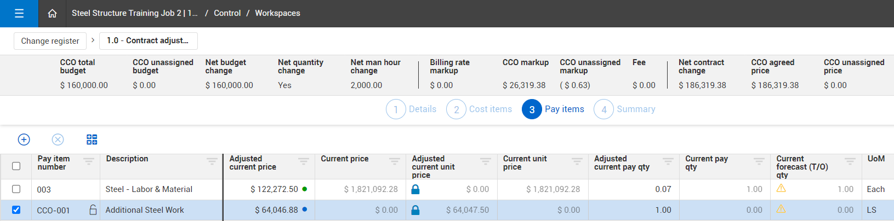Switch to the Cost items step
The height and width of the screenshot is (221, 894).
[479, 109]
